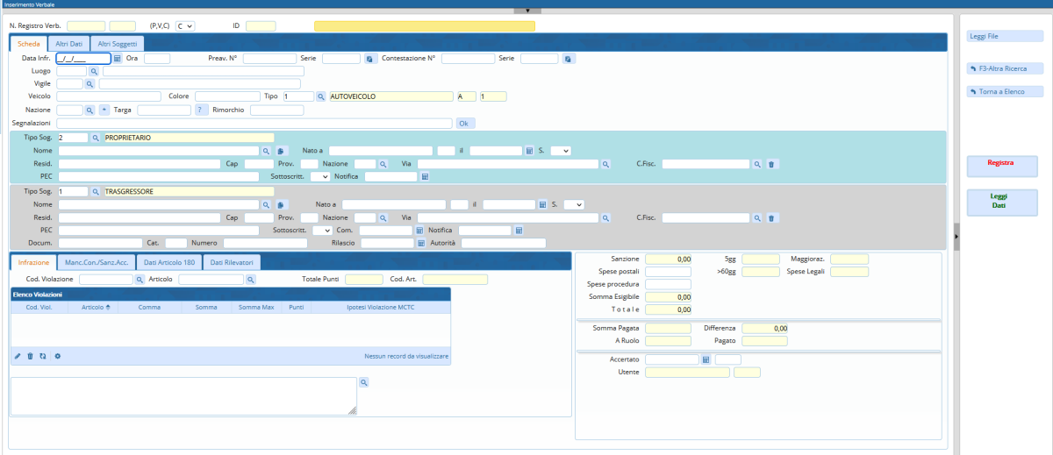Click into the Segnalazioni text field
The width and height of the screenshot is (1053, 455).
coord(254,124)
